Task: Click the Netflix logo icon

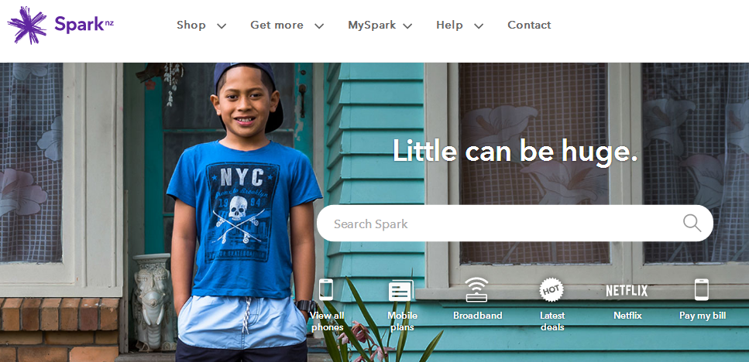Action: click(x=627, y=291)
